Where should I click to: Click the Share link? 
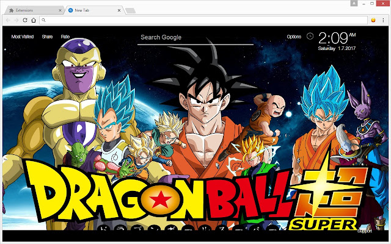(47, 37)
